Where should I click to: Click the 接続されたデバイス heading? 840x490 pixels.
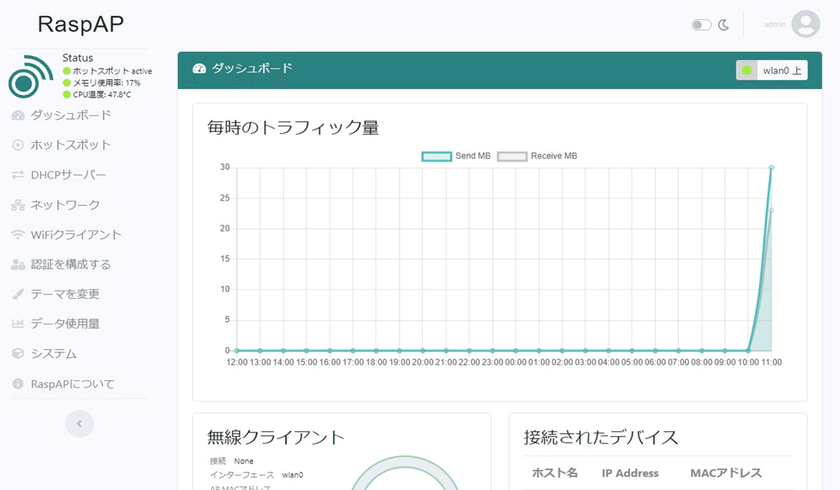[x=601, y=437]
